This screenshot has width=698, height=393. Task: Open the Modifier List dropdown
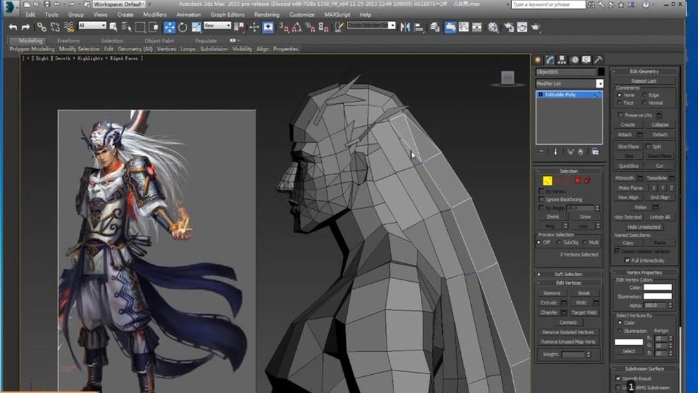pos(599,84)
